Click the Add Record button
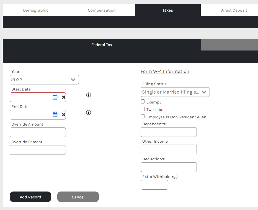258x210 pixels. point(30,197)
